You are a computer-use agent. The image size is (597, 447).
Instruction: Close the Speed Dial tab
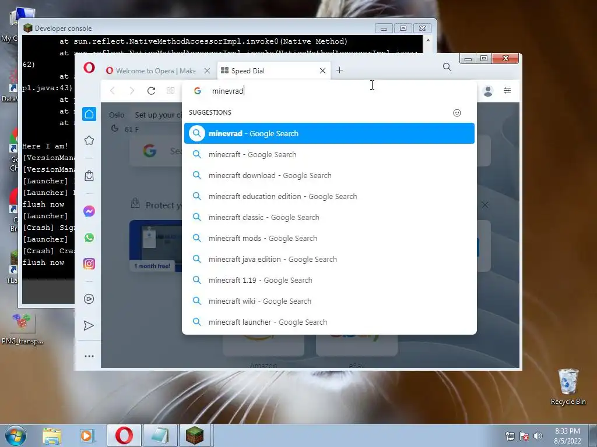(322, 70)
